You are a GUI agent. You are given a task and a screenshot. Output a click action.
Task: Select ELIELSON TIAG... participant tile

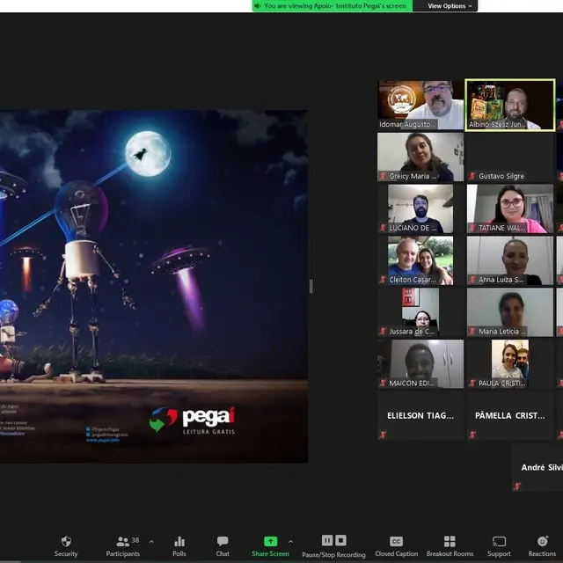[420, 415]
